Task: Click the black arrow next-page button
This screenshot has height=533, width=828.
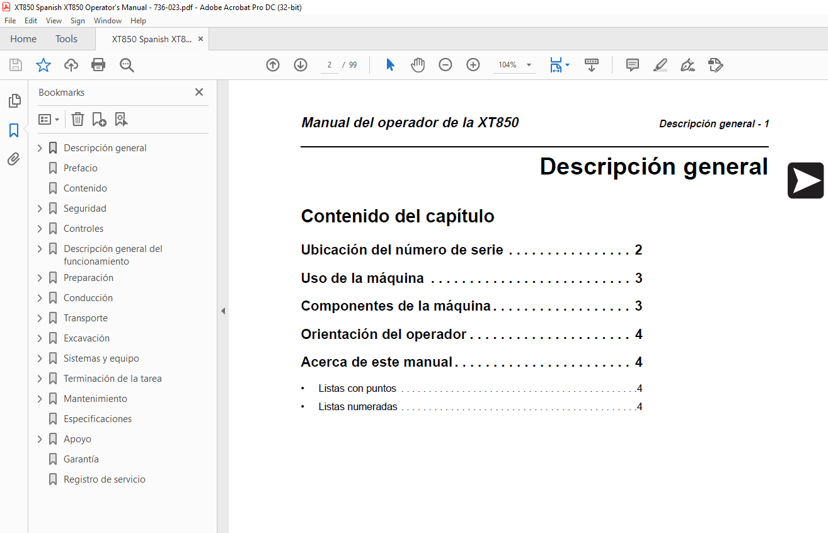Action: pyautogui.click(x=805, y=181)
